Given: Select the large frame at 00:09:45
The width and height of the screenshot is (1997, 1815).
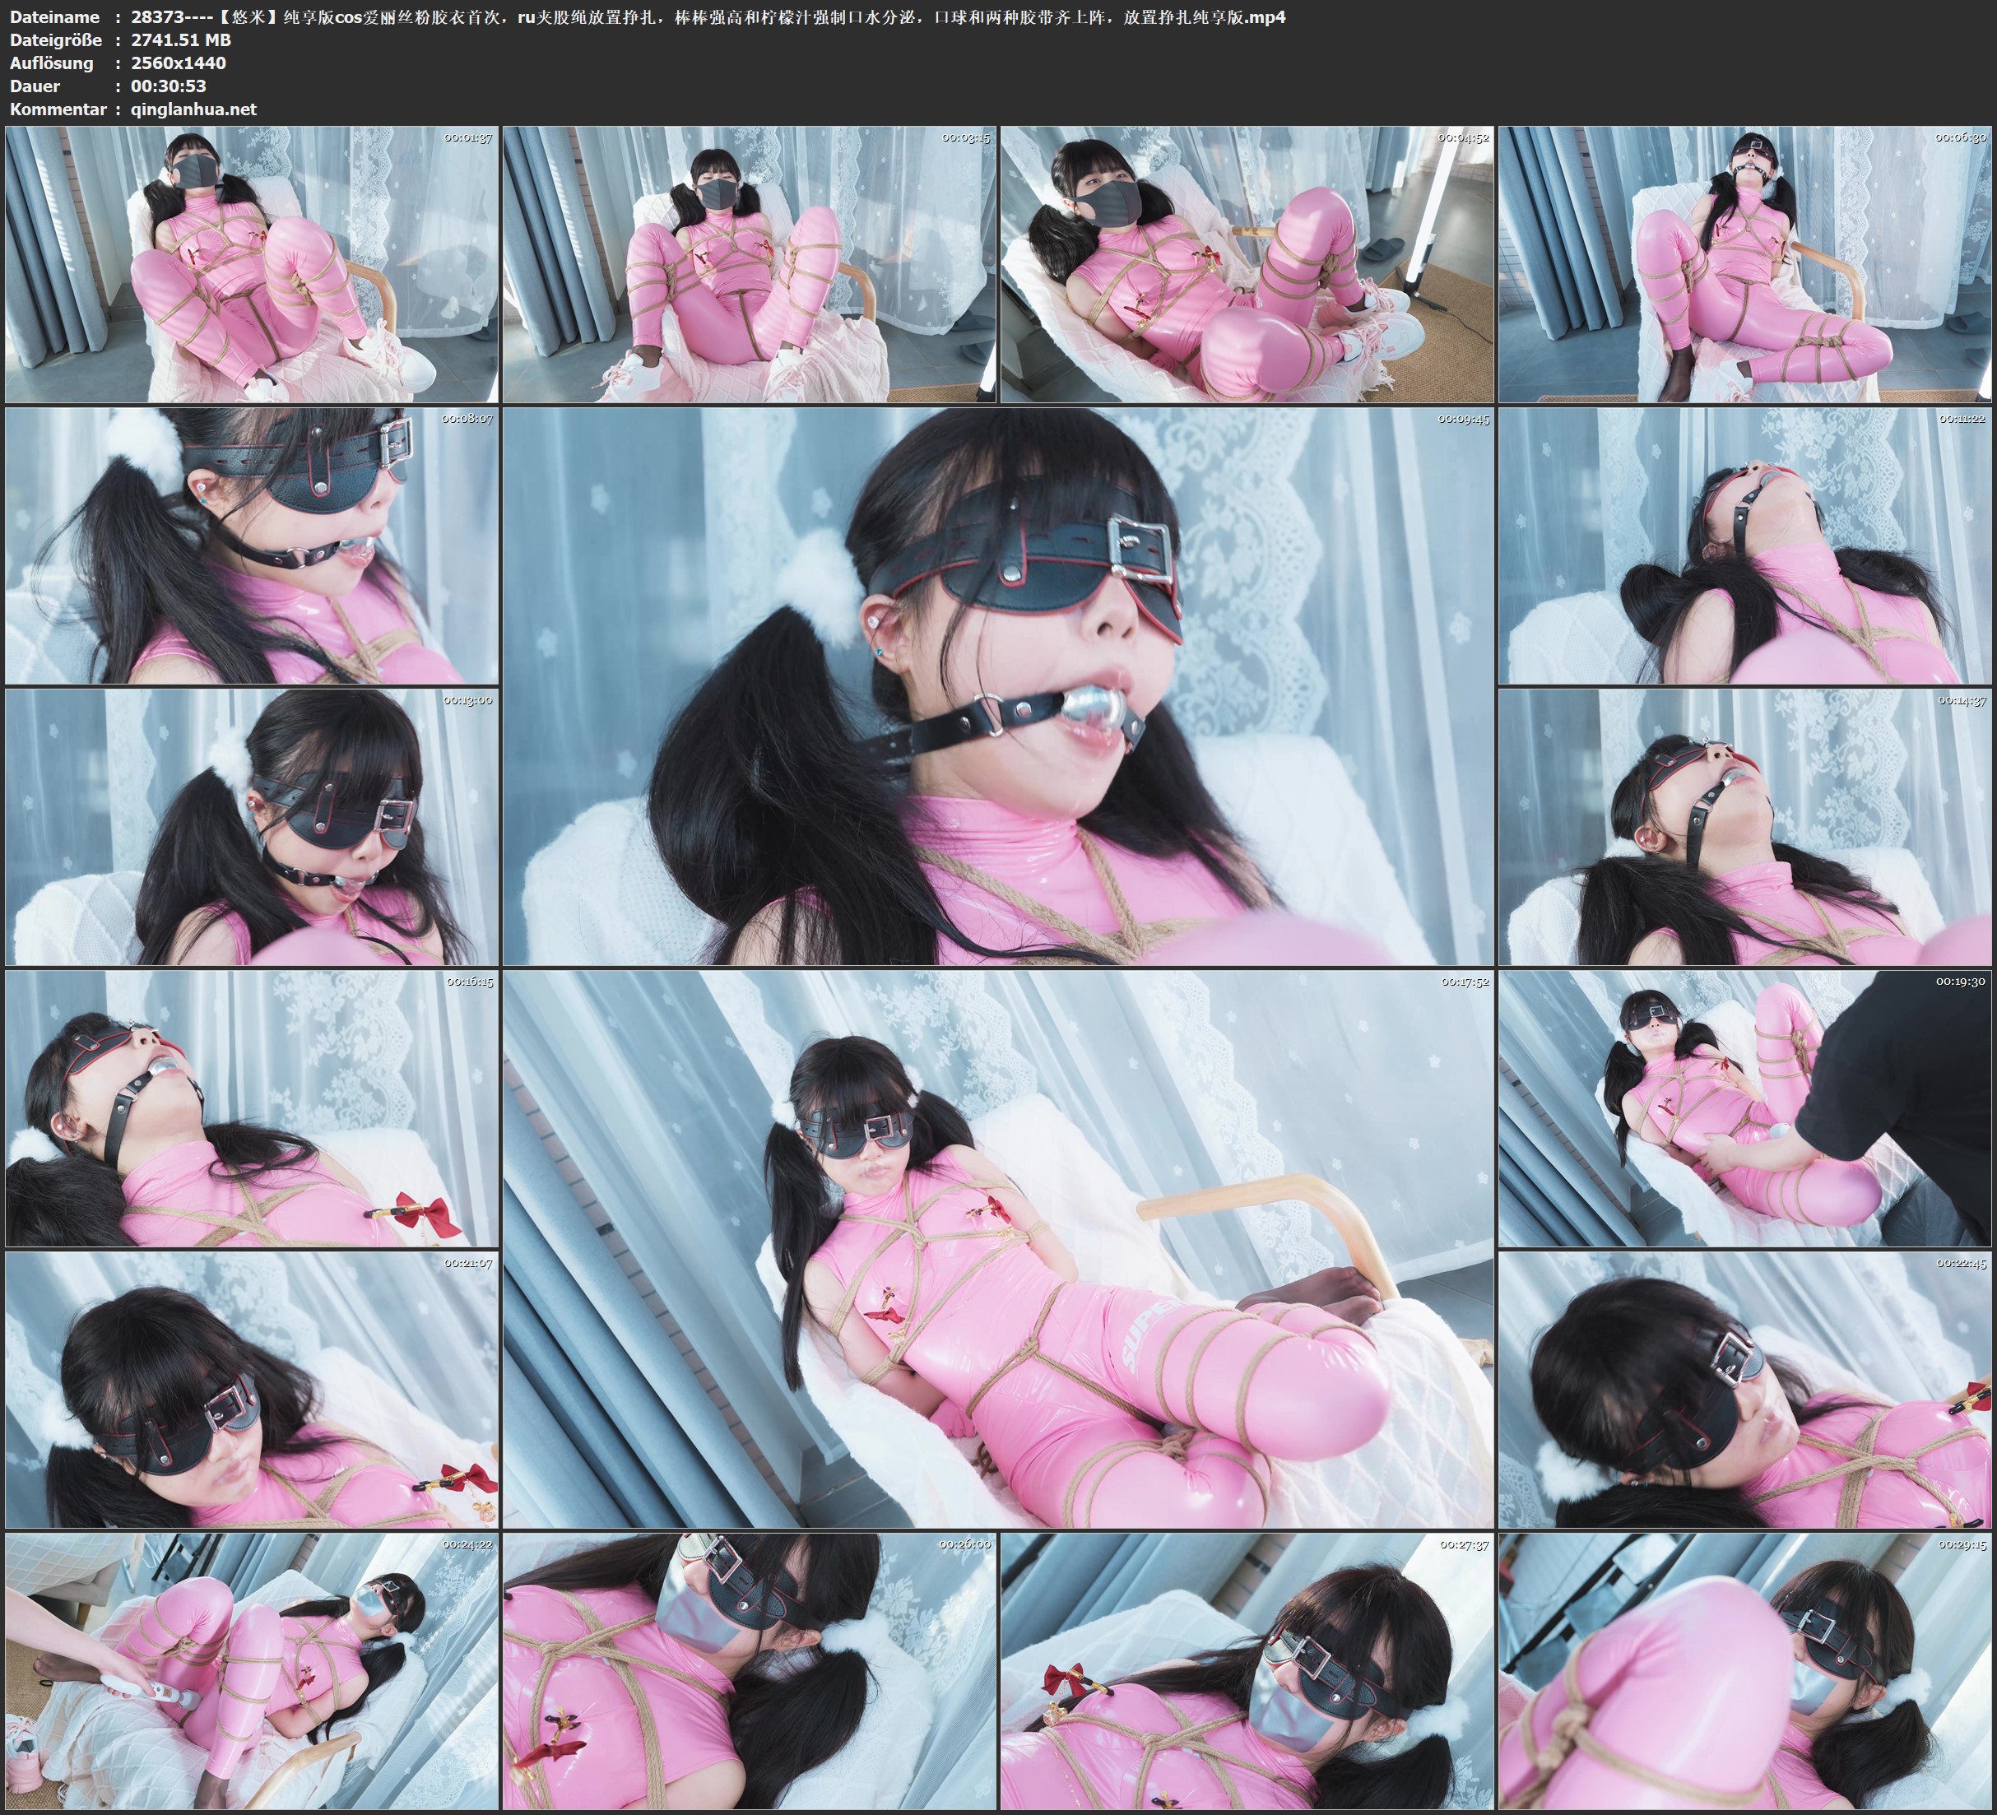Looking at the screenshot, I should click(997, 685).
